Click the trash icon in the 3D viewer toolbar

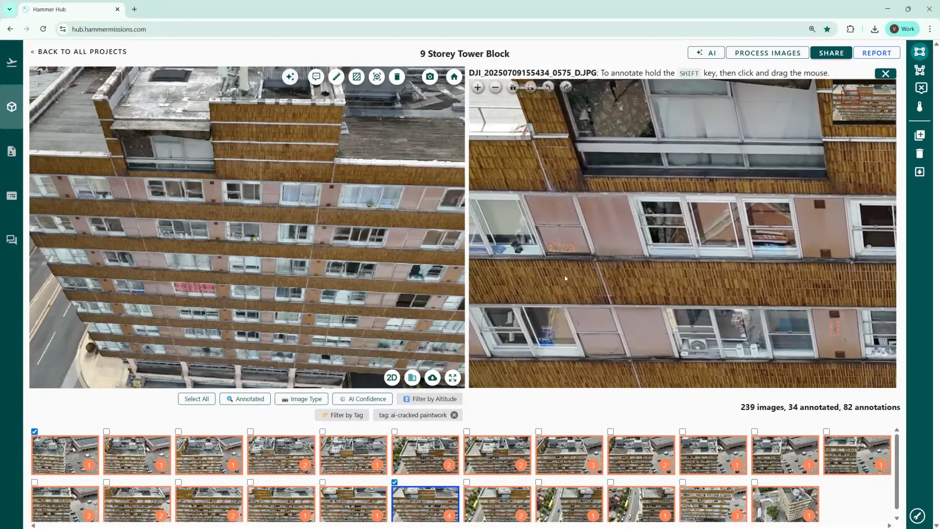pyautogui.click(x=397, y=77)
